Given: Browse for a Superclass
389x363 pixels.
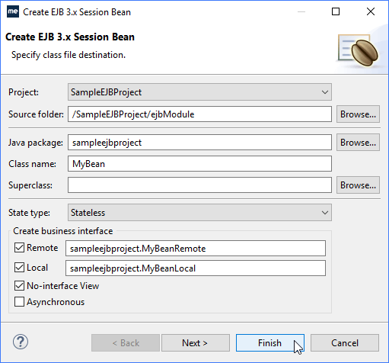Looking at the screenshot, I should [x=358, y=185].
